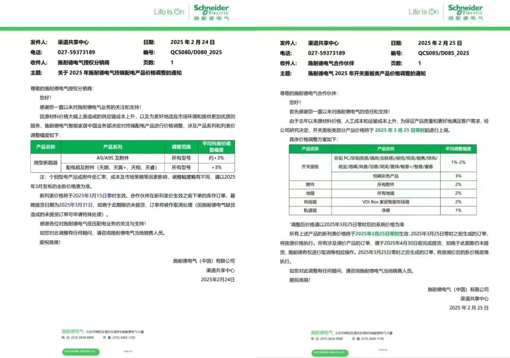Click the greeting 尊敬的施耐德电气合作伙伴
The width and height of the screenshot is (510, 358).
coord(309,94)
